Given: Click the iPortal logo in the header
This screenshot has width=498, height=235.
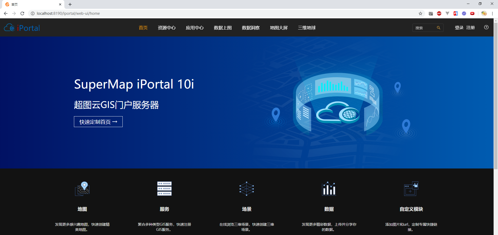Looking at the screenshot, I should click(22, 27).
